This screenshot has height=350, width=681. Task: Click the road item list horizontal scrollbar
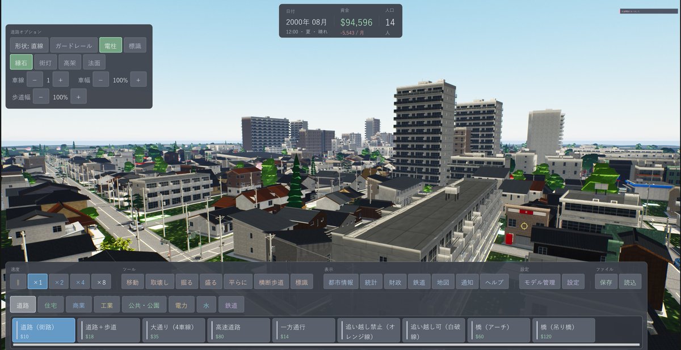click(326, 345)
